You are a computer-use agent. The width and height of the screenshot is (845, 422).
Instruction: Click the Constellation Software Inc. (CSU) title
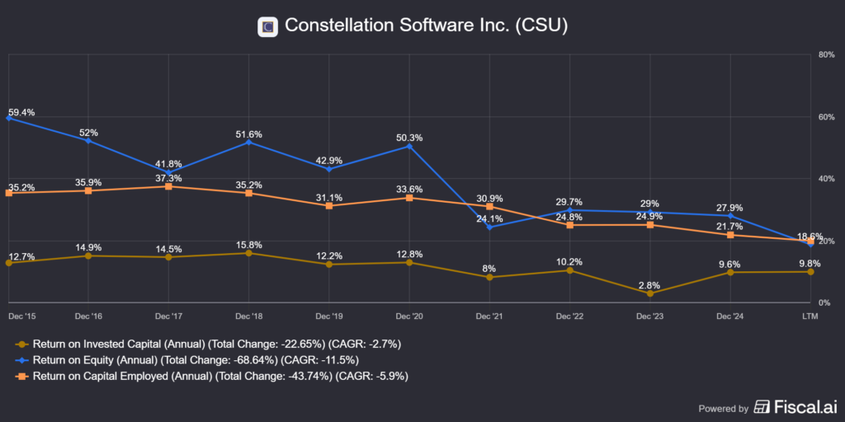coord(426,26)
